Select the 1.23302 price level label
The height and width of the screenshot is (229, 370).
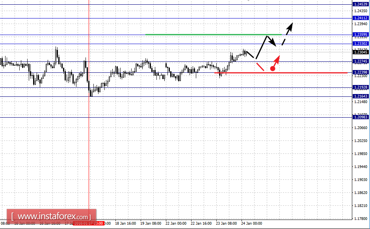click(361, 44)
